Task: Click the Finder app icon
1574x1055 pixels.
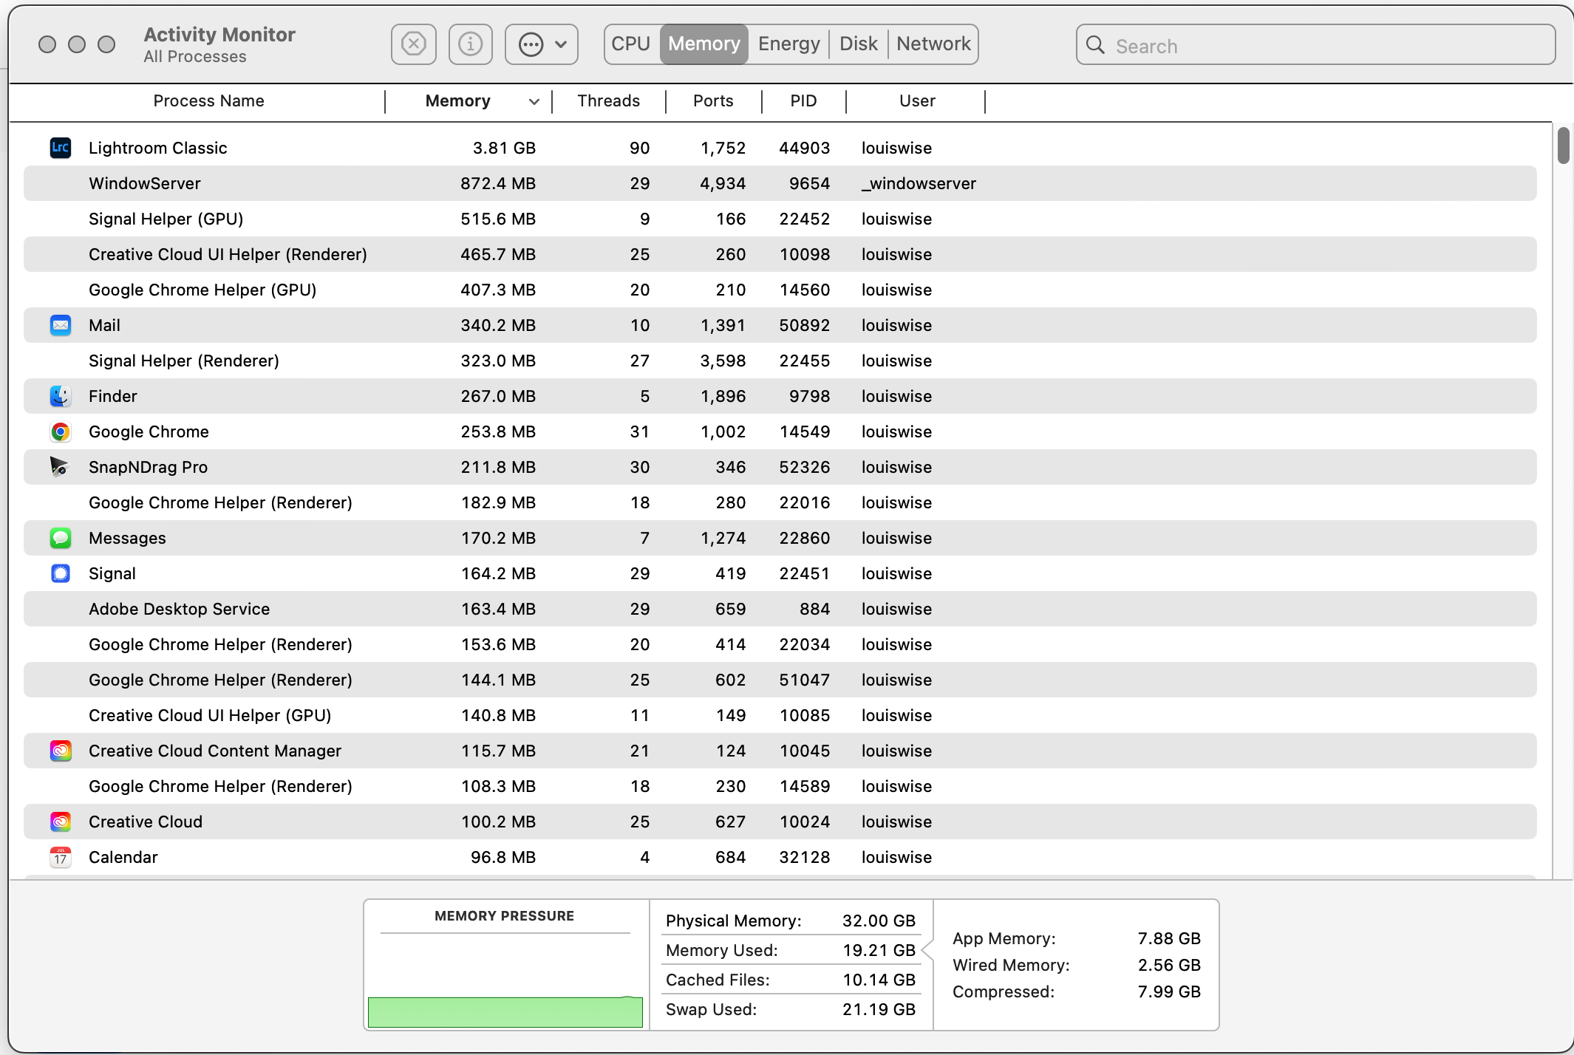Action: tap(60, 396)
